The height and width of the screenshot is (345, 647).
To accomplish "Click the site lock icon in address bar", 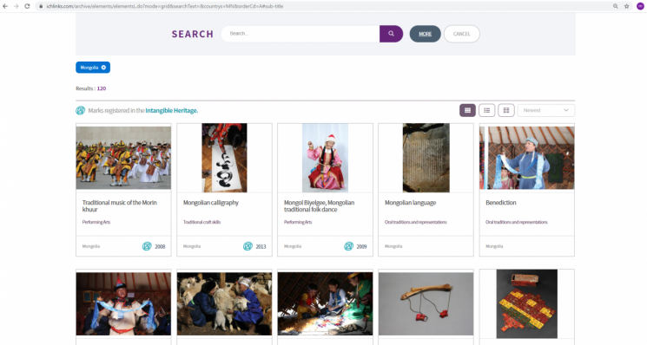I will click(x=41, y=6).
